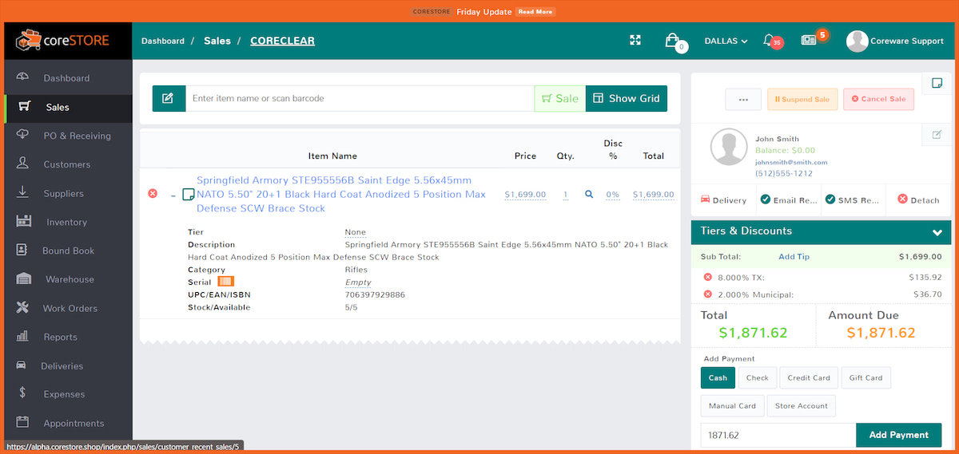Select Sales in the sidebar
The height and width of the screenshot is (454, 959).
click(x=58, y=107)
